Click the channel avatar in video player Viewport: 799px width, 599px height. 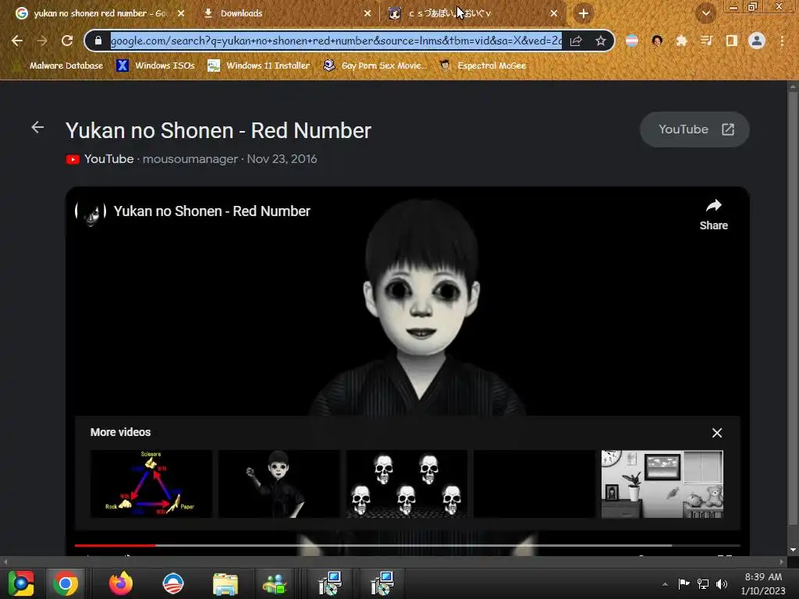coord(91,211)
